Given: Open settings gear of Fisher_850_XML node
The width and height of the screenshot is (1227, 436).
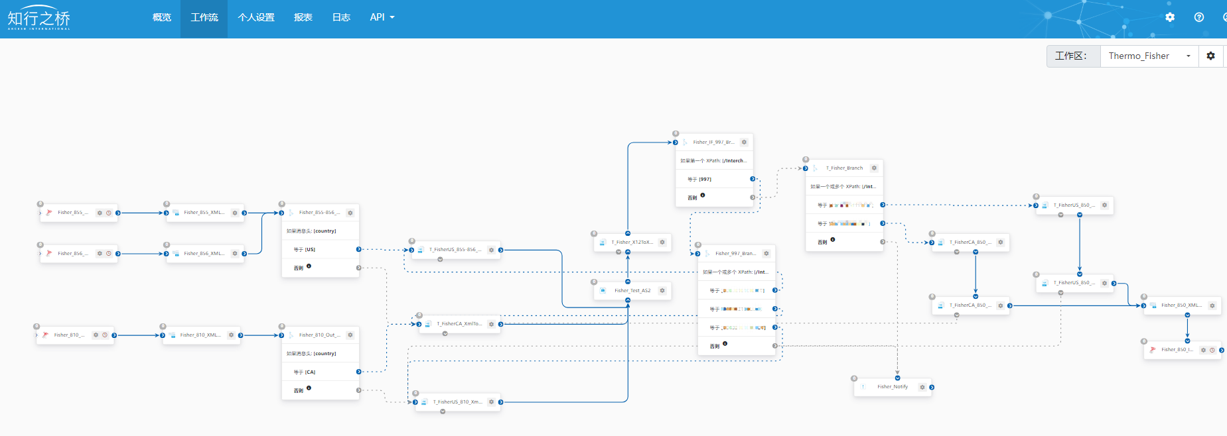Looking at the screenshot, I should pos(1212,306).
